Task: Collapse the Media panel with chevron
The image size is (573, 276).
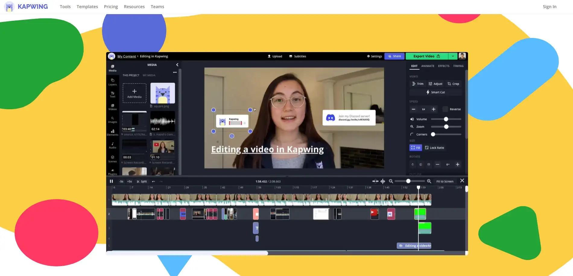Action: point(177,65)
